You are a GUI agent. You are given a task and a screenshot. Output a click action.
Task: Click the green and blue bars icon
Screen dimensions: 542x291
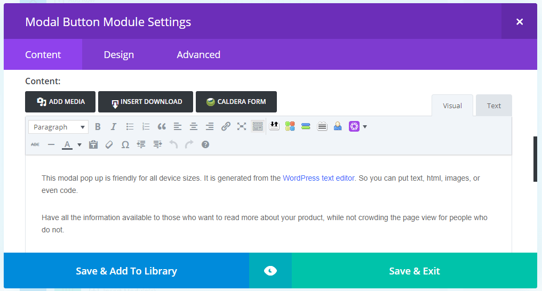[306, 126]
